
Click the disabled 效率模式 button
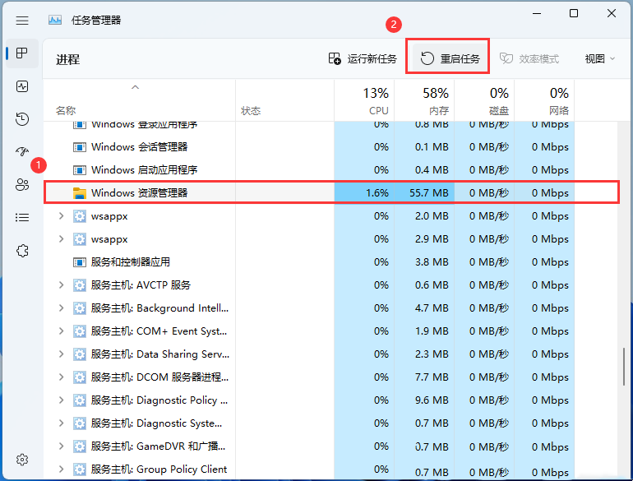[529, 59]
